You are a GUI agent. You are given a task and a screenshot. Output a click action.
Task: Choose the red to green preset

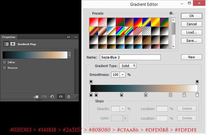tap(120, 22)
